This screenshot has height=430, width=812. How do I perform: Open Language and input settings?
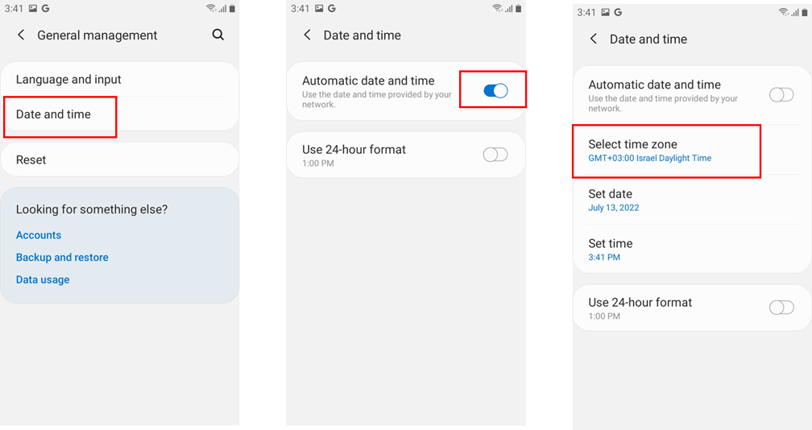click(68, 80)
